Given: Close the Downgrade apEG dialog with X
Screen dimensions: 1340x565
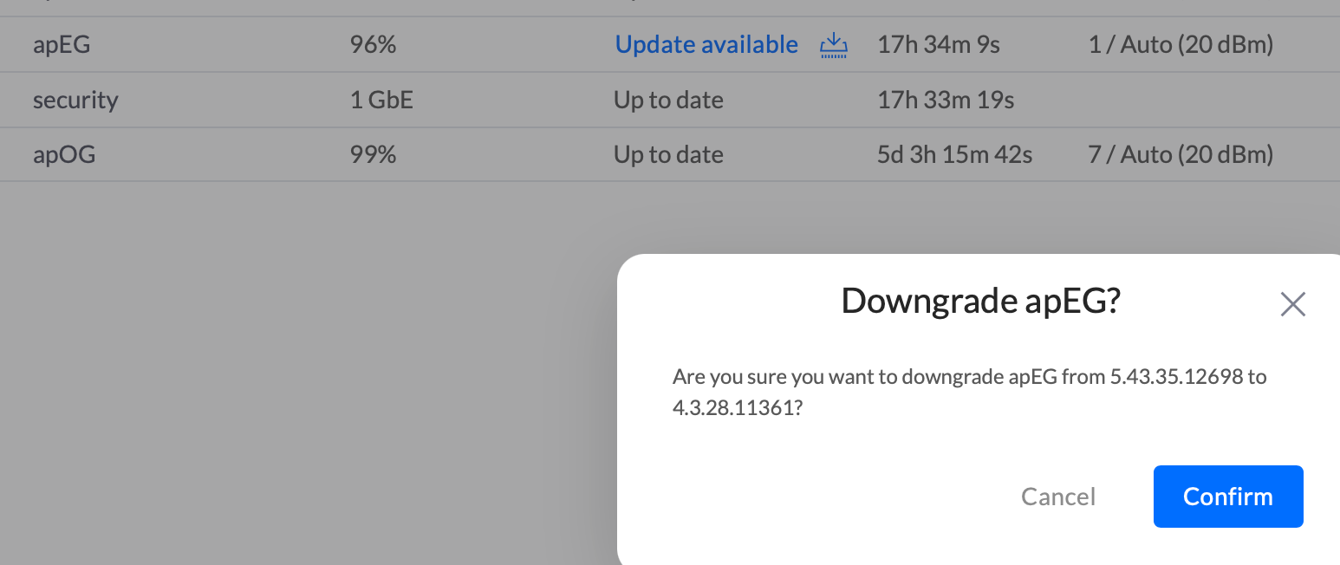Looking at the screenshot, I should (1292, 304).
